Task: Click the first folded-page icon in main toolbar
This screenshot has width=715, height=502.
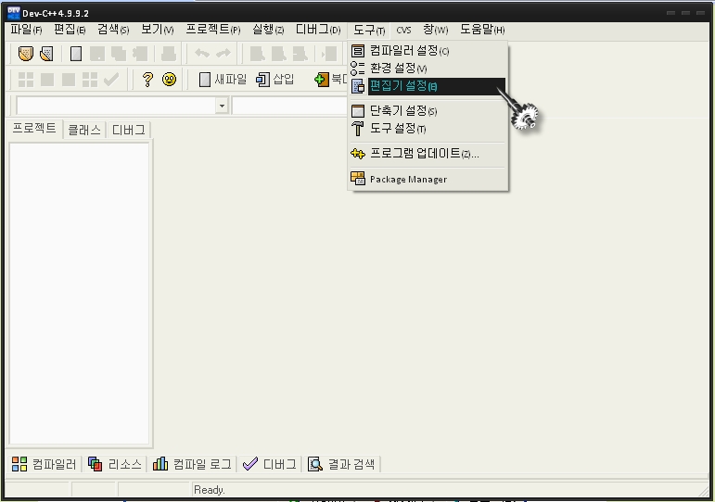Action: 26,54
